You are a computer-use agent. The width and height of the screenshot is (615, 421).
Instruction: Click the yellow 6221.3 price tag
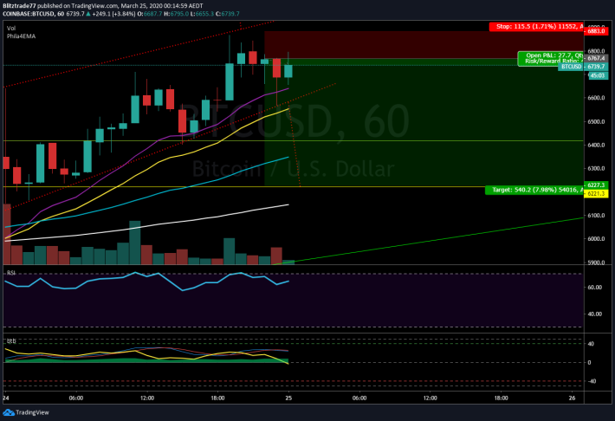click(x=596, y=193)
